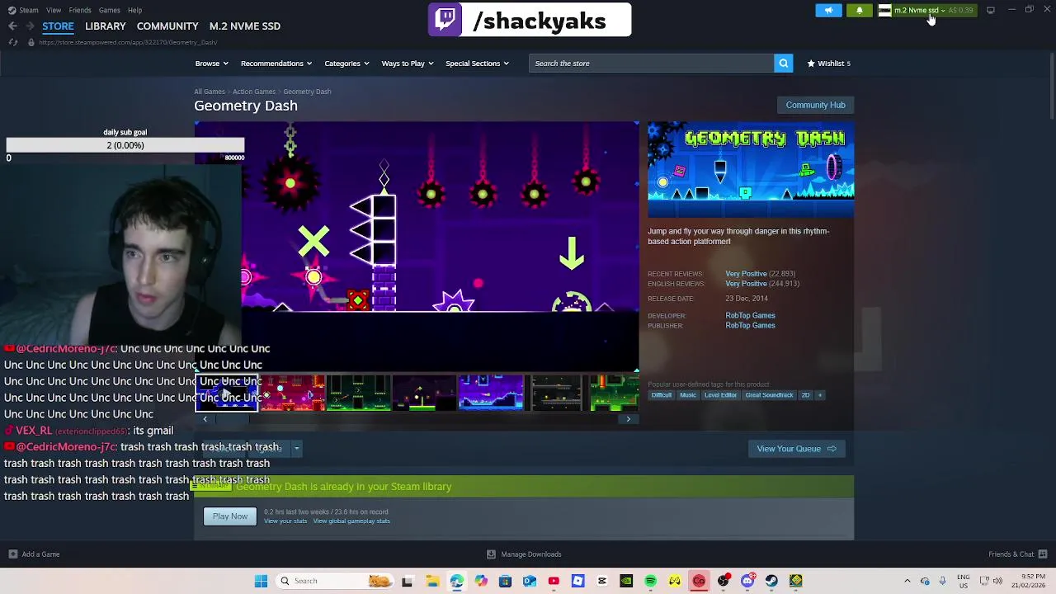Go back with the Steam back arrow

12,26
